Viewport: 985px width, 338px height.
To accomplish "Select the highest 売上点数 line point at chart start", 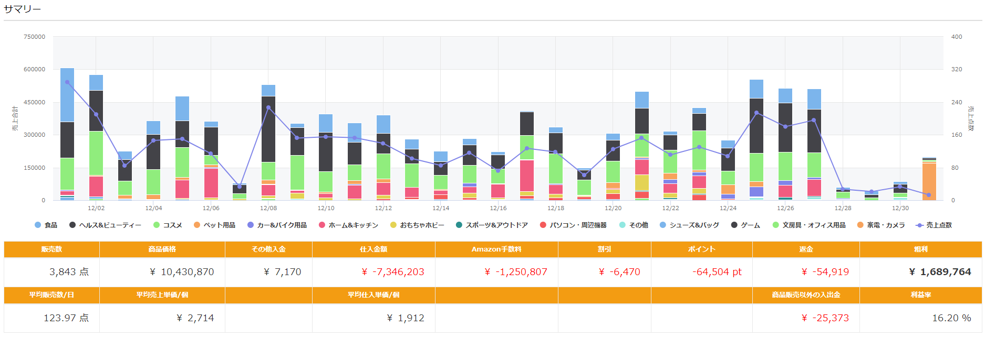I will click(x=67, y=82).
